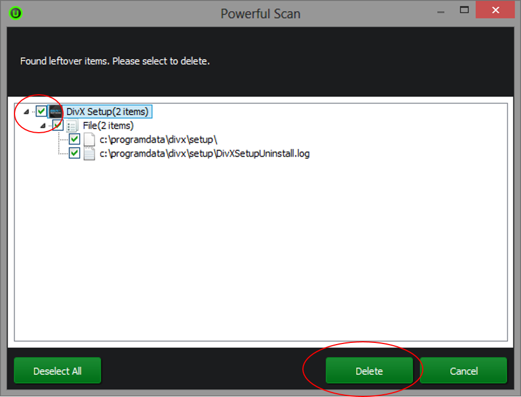Click the Deselect All button
The image size is (521, 397).
pos(57,370)
